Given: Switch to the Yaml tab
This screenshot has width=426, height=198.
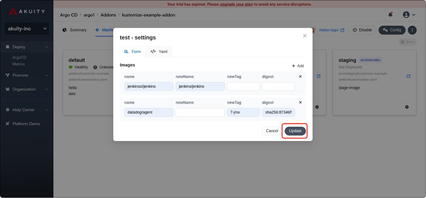Looking at the screenshot, I should pyautogui.click(x=159, y=52).
